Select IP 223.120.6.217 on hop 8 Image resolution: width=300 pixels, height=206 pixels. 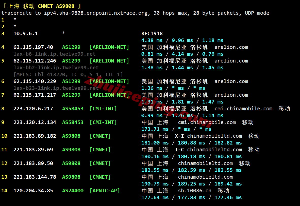click(x=33, y=109)
